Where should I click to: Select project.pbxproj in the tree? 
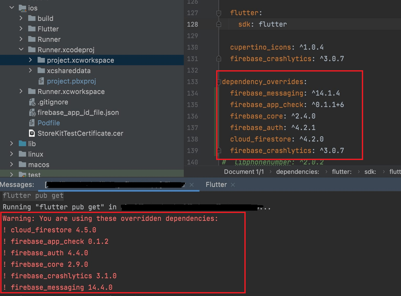(71, 81)
